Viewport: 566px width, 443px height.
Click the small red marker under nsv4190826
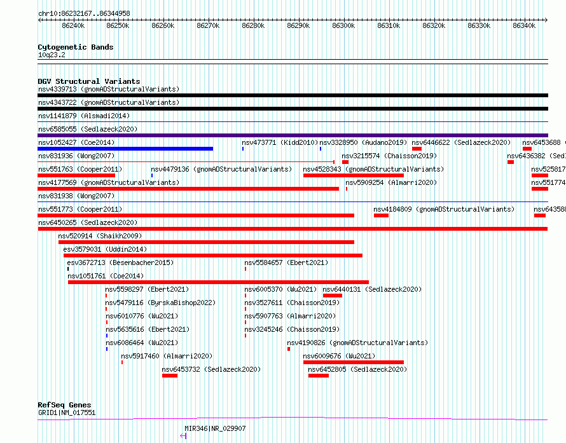pos(289,349)
